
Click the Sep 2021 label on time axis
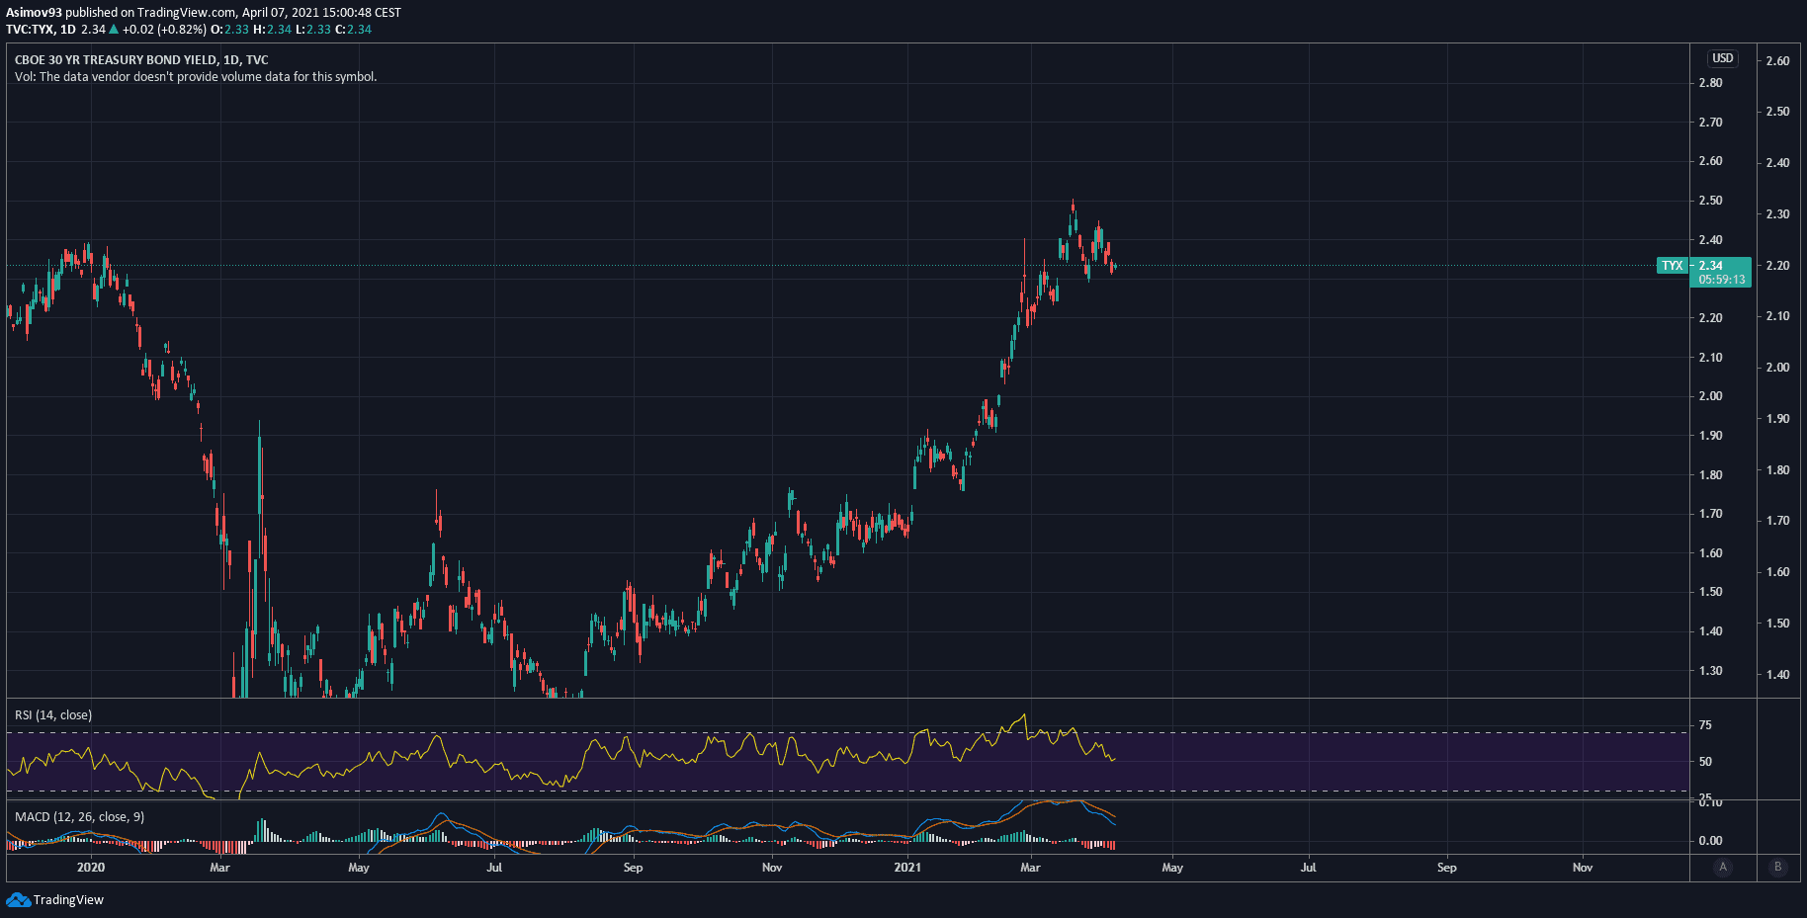coord(1446,868)
